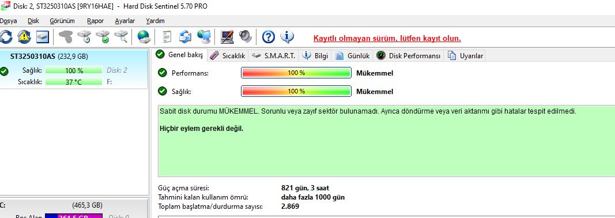Click the Performans 100% progress bar

coord(296,73)
